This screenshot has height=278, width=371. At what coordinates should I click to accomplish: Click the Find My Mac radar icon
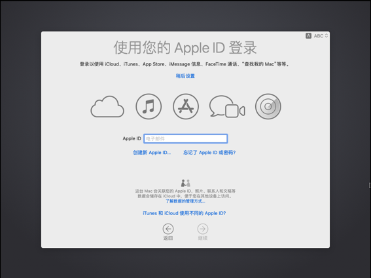[268, 106]
